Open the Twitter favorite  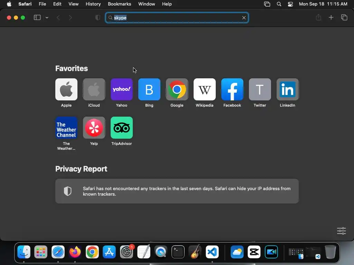(x=260, y=89)
